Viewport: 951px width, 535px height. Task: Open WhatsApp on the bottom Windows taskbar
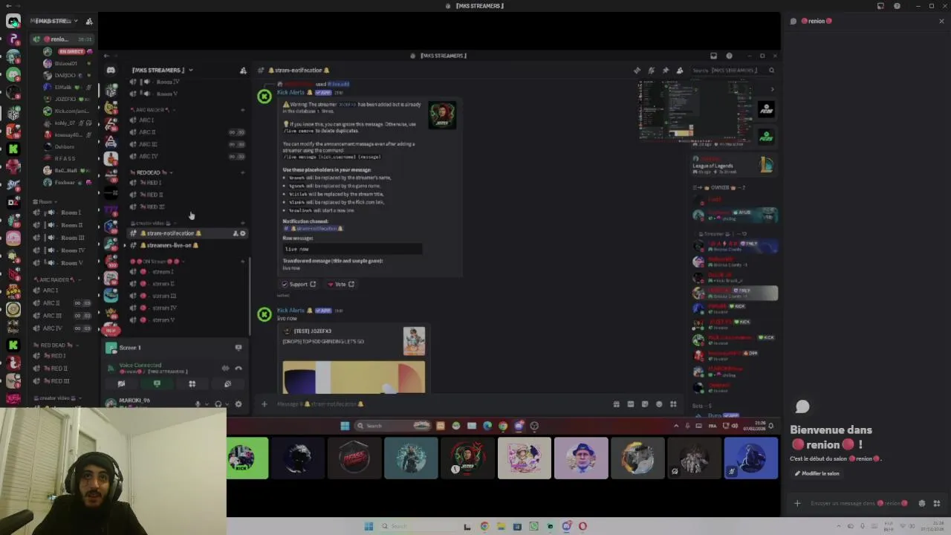[x=533, y=526]
